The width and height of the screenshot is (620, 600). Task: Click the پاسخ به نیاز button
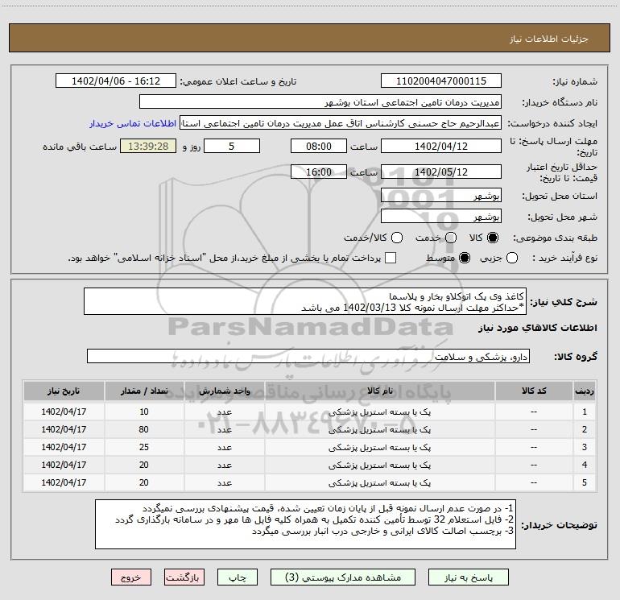(468, 577)
